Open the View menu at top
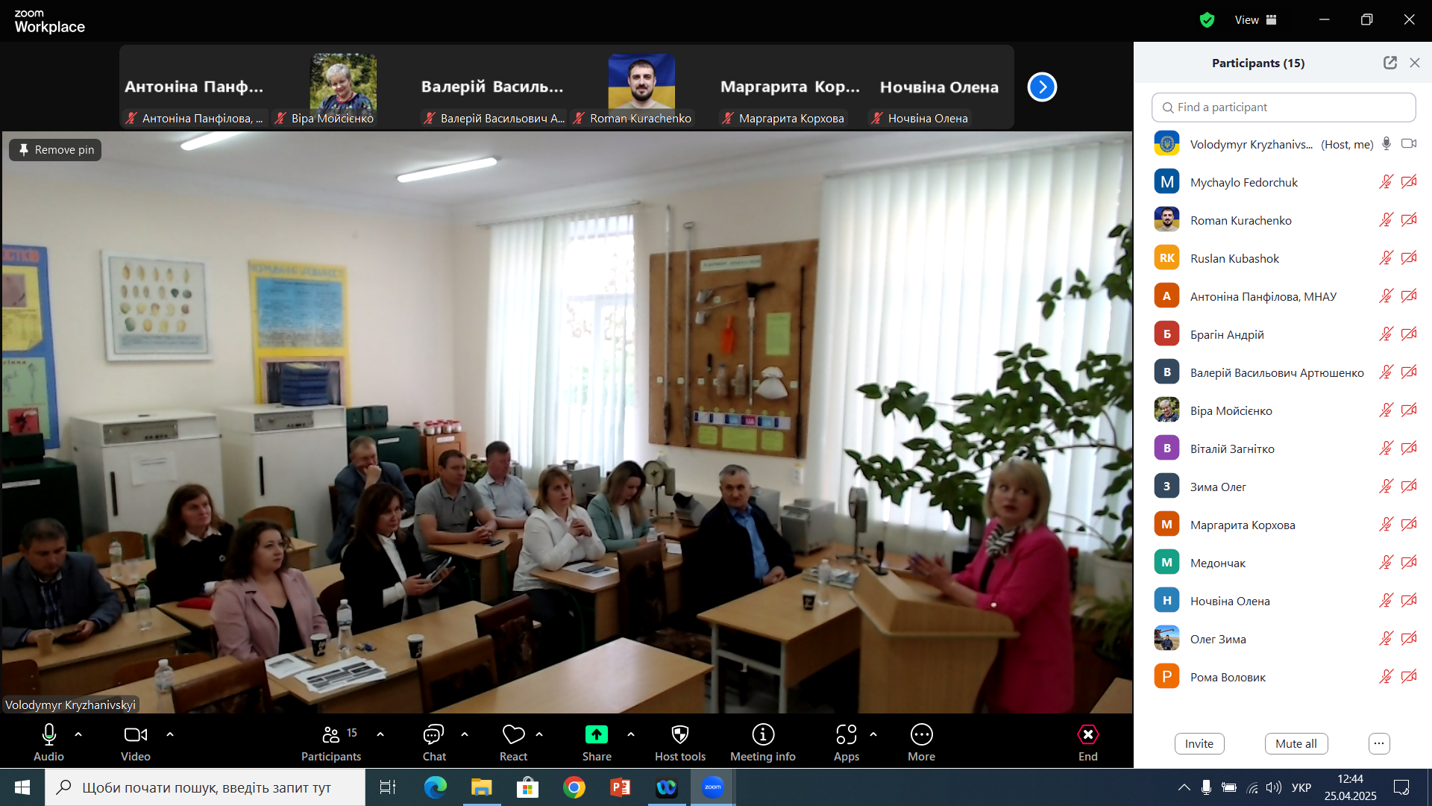 pyautogui.click(x=1255, y=20)
